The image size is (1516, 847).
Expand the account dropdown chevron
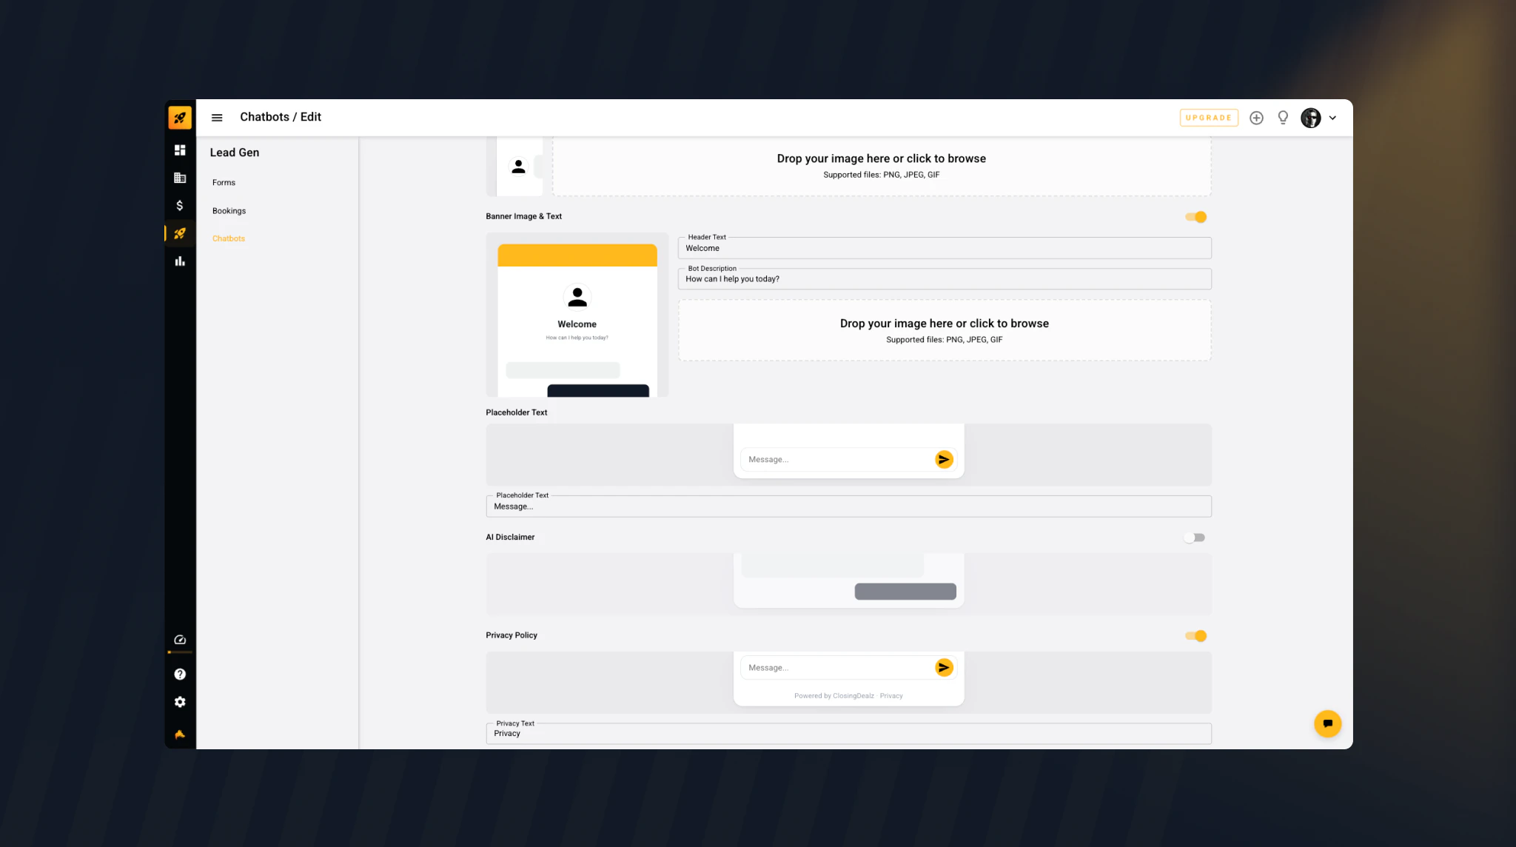[x=1332, y=118]
